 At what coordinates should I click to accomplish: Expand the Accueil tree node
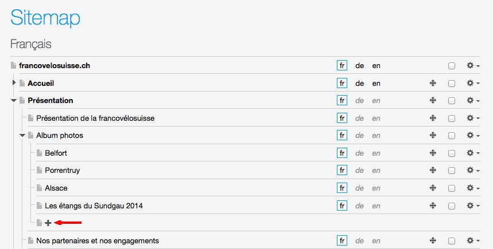14,84
